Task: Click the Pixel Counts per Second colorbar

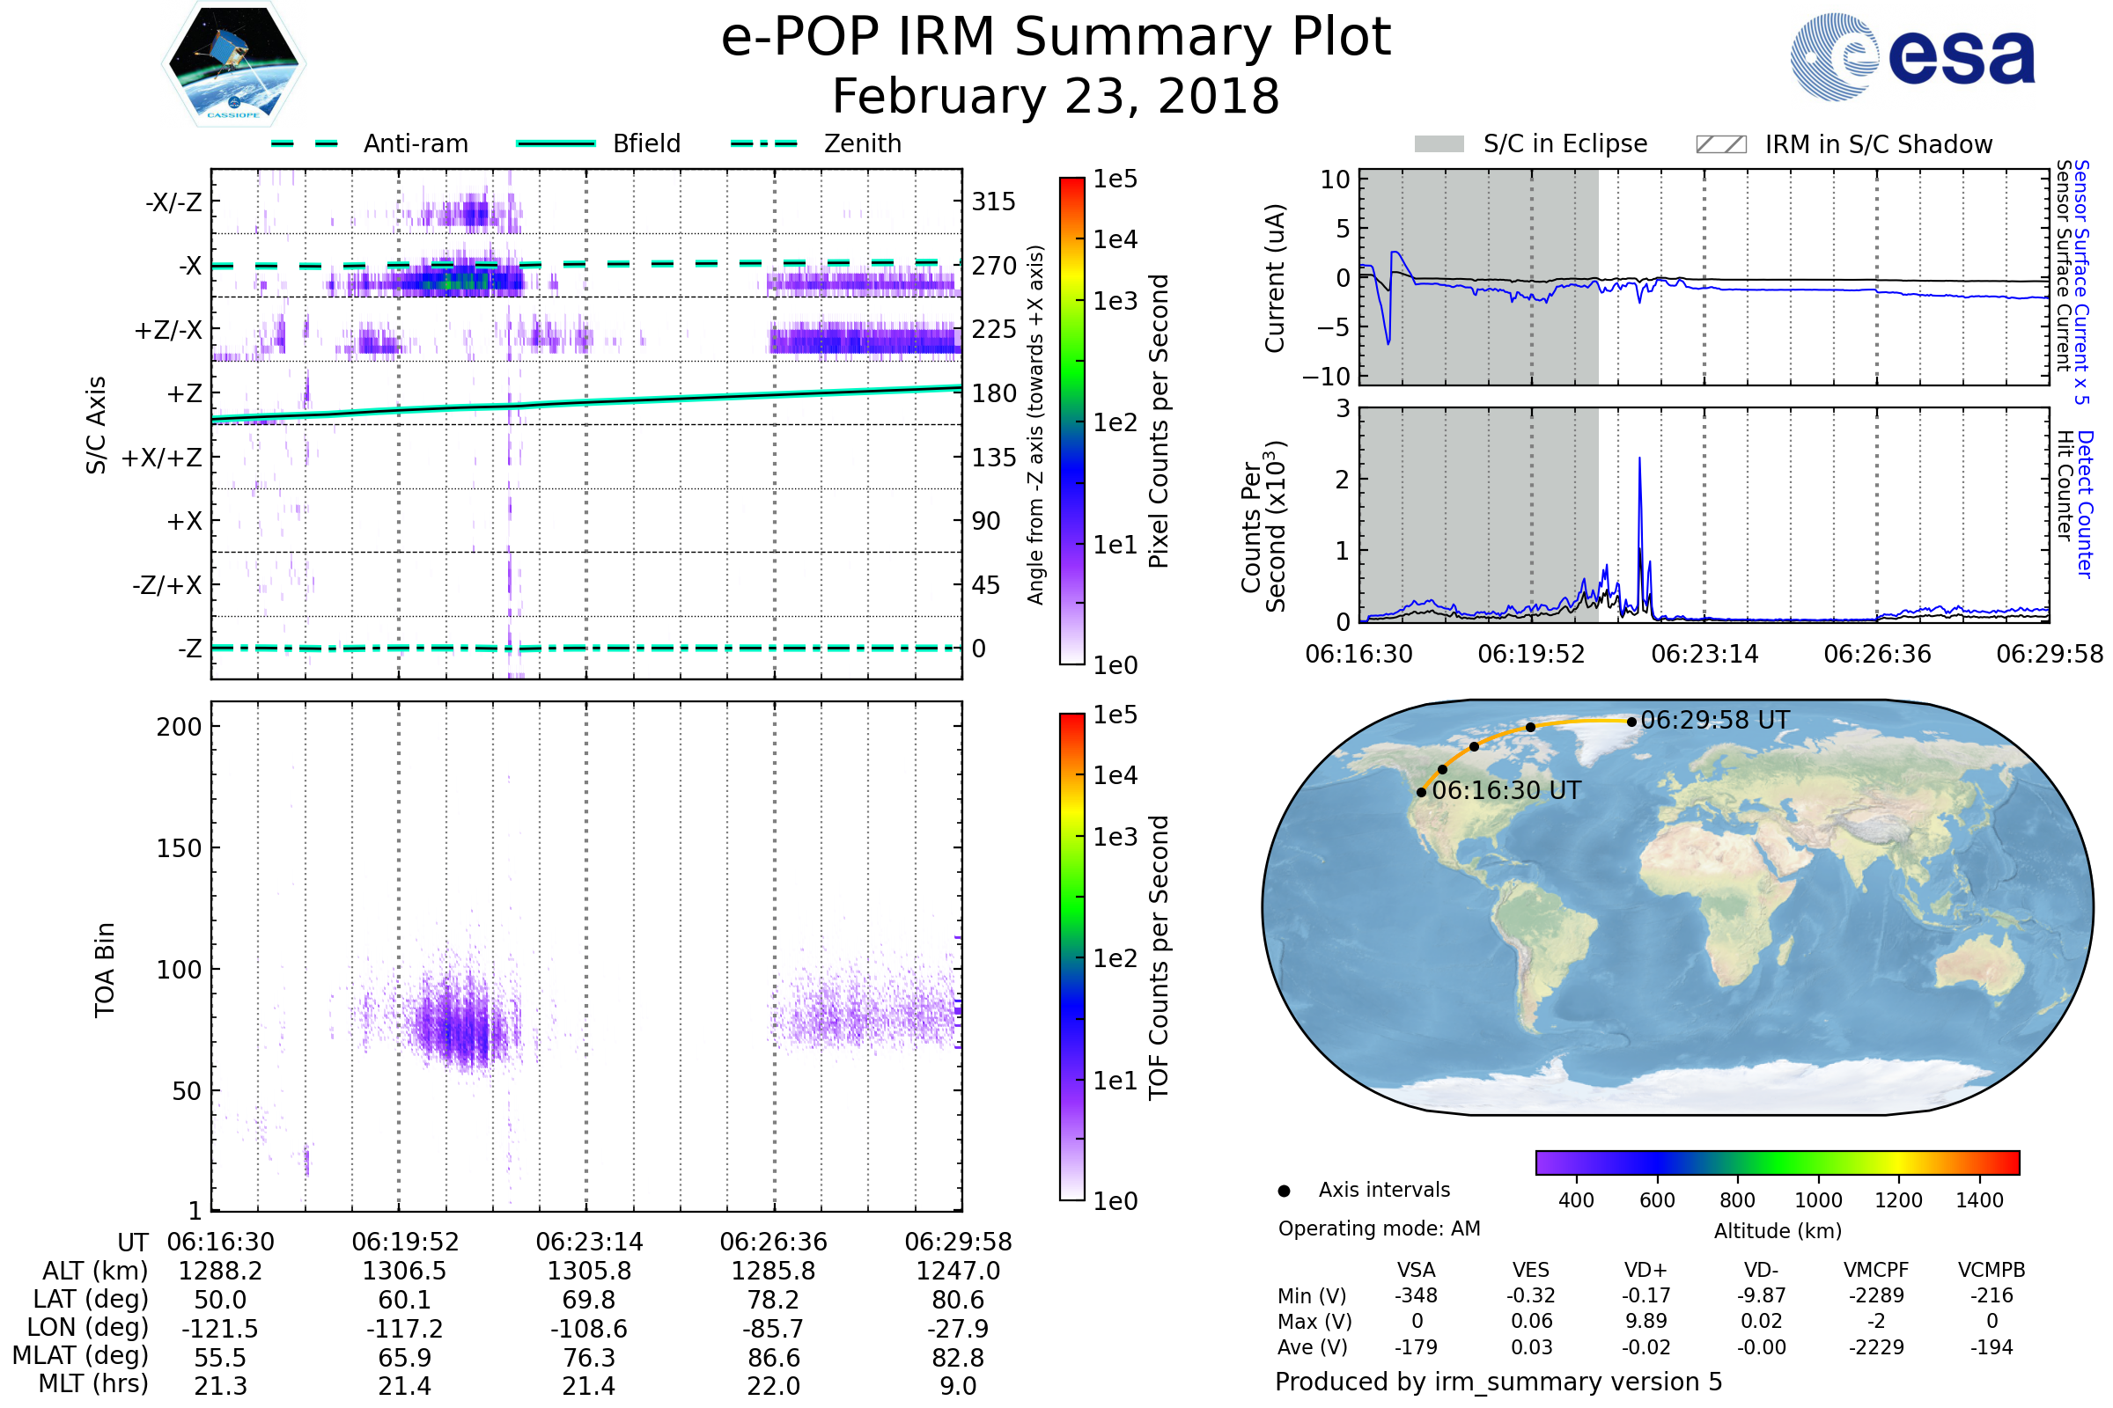Action: point(1071,421)
